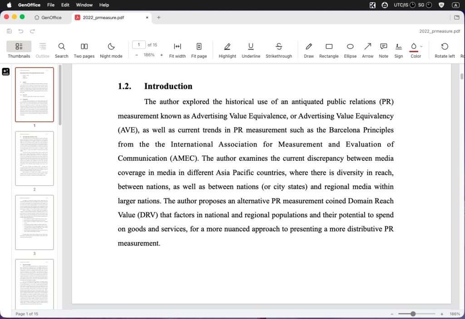
Task: Toggle the Thumbnails sidebar panel
Action: click(19, 50)
